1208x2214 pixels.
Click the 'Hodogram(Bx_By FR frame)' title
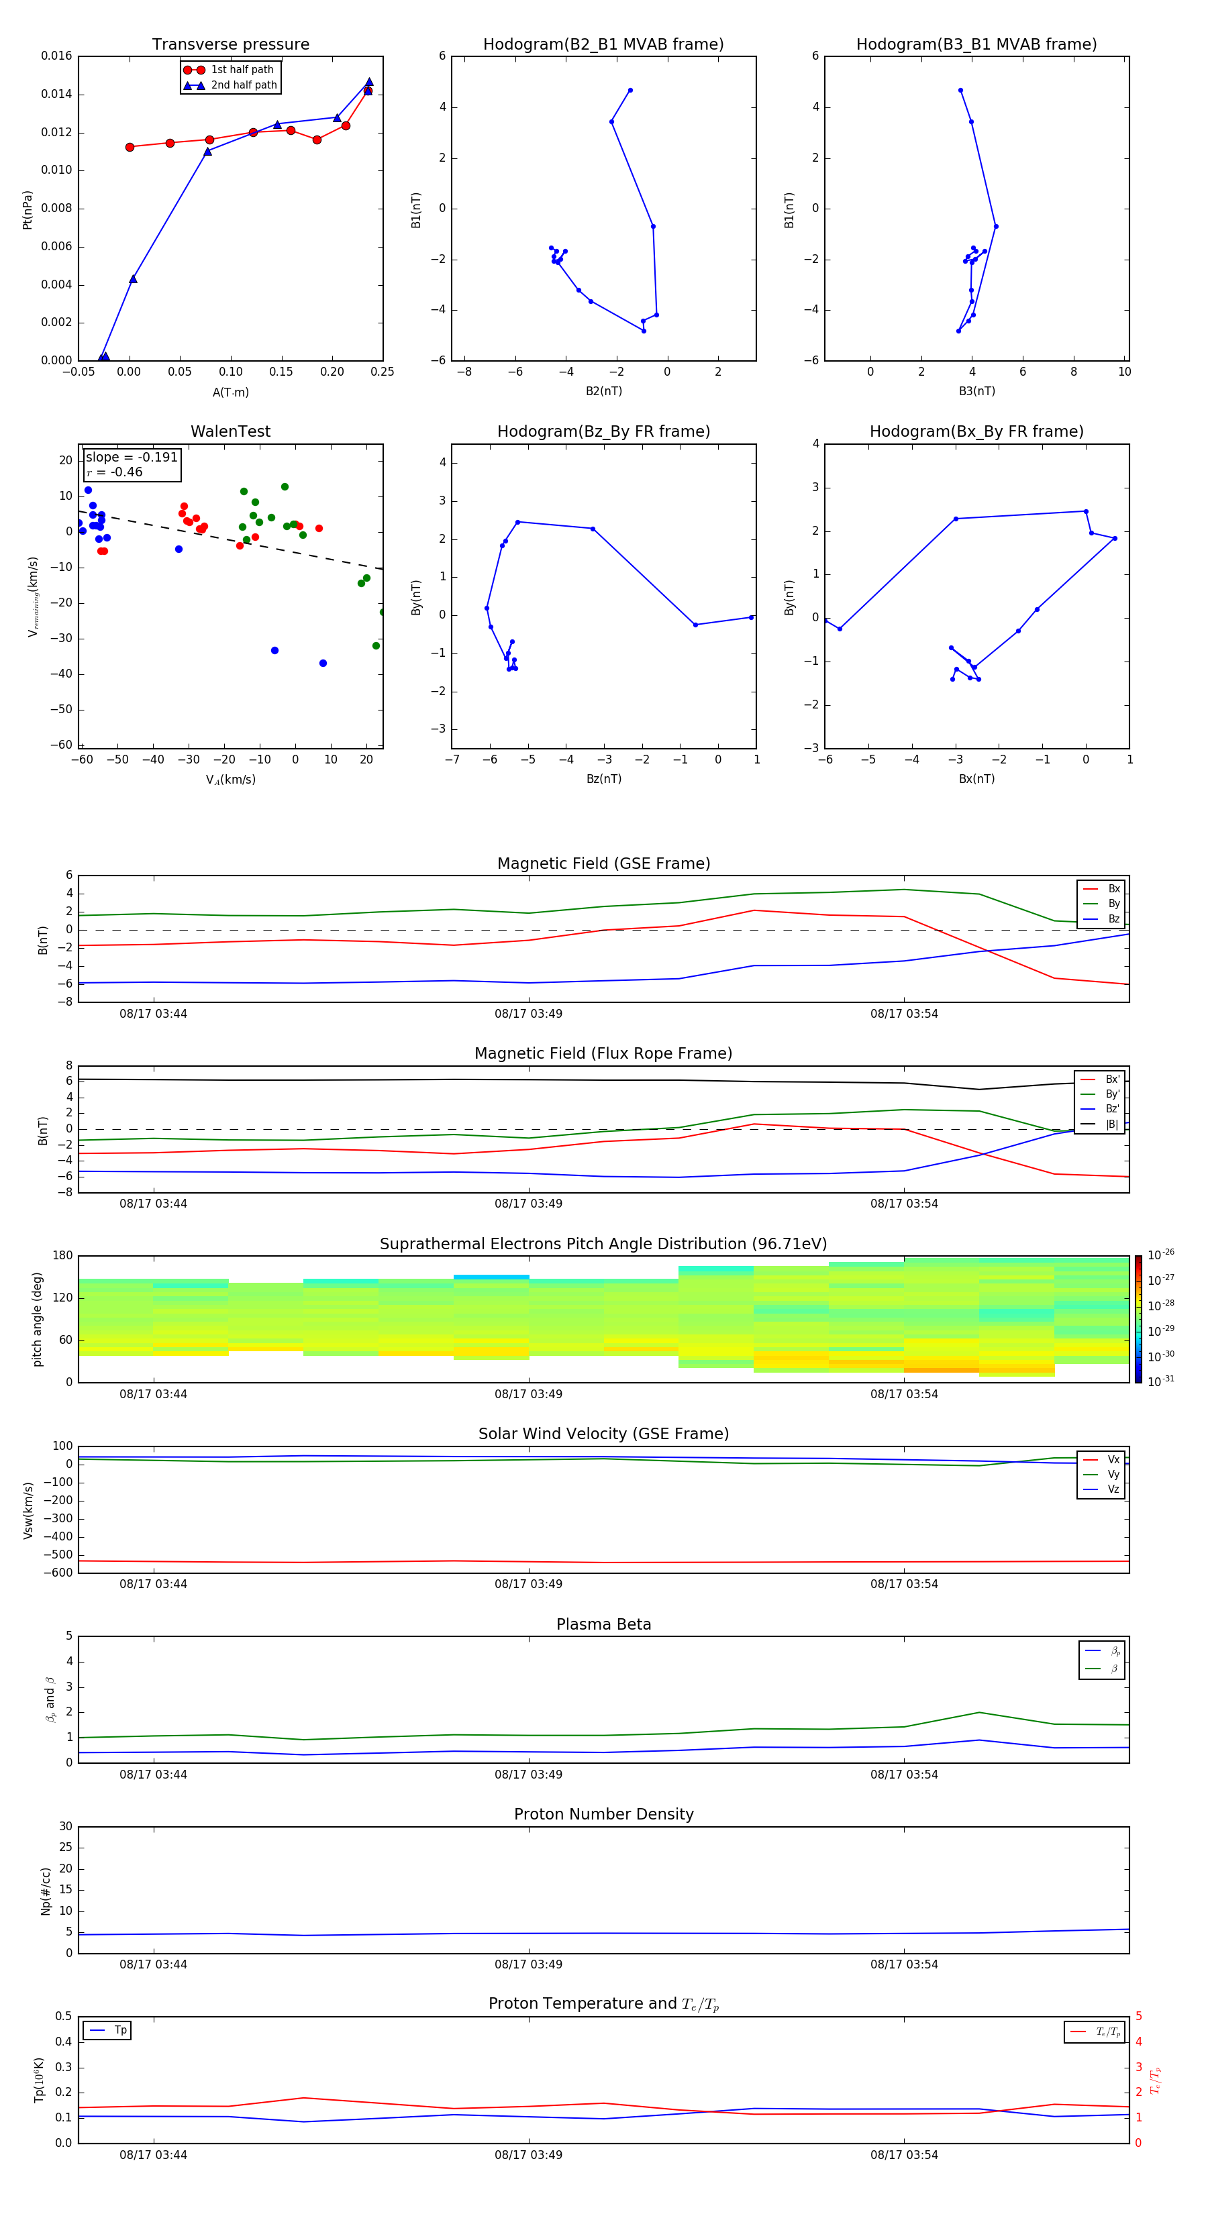click(976, 431)
